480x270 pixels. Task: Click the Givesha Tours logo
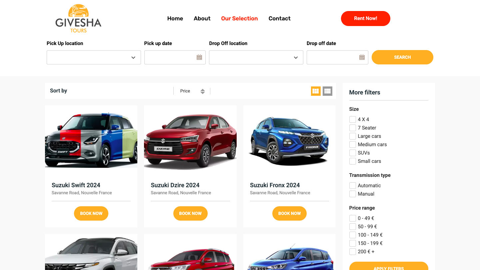coord(78,19)
